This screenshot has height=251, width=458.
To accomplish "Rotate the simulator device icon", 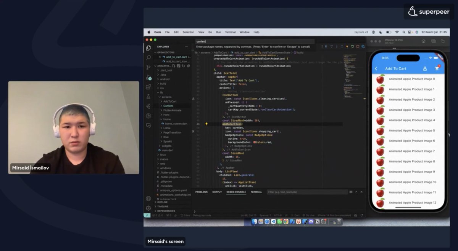I will [443, 41].
